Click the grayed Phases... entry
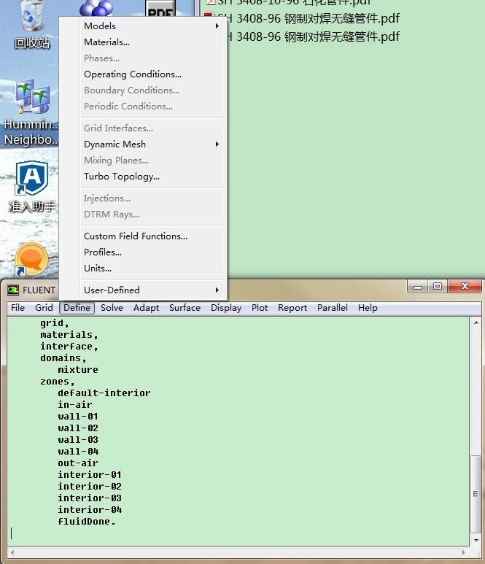Screen dimensions: 485x564 tap(143, 58)
